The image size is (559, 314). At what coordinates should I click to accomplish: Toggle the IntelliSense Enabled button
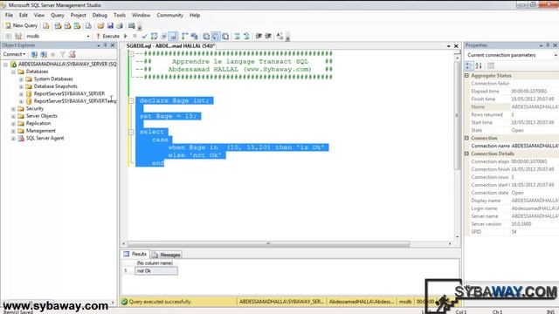173,36
